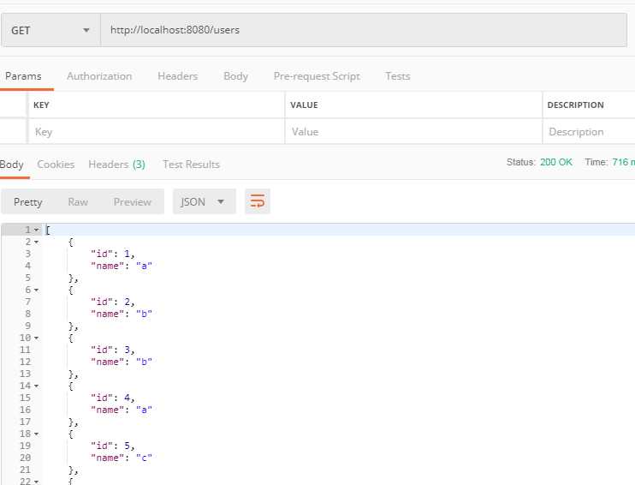Image resolution: width=635 pixels, height=485 pixels.
Task: Click the "id": 5 line
Action: pos(113,446)
